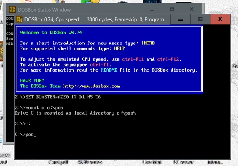Click the SET BLASTER command line
Image resolution: width=238 pixels, height=166 pixels.
pyautogui.click(x=57, y=97)
